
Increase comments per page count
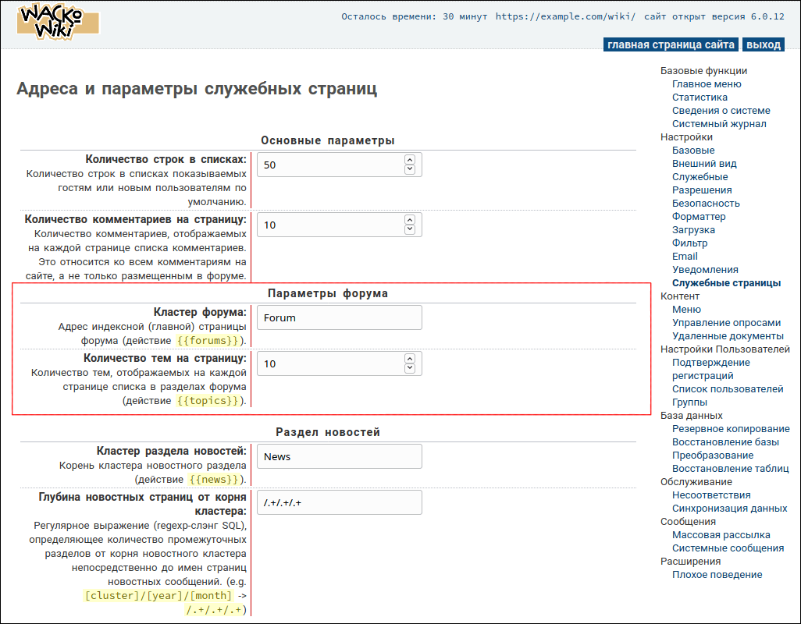(x=410, y=221)
